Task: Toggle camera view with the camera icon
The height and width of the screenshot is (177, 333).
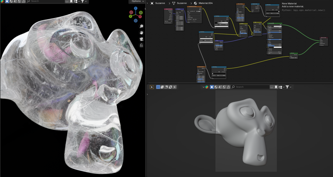Action: coord(141,39)
